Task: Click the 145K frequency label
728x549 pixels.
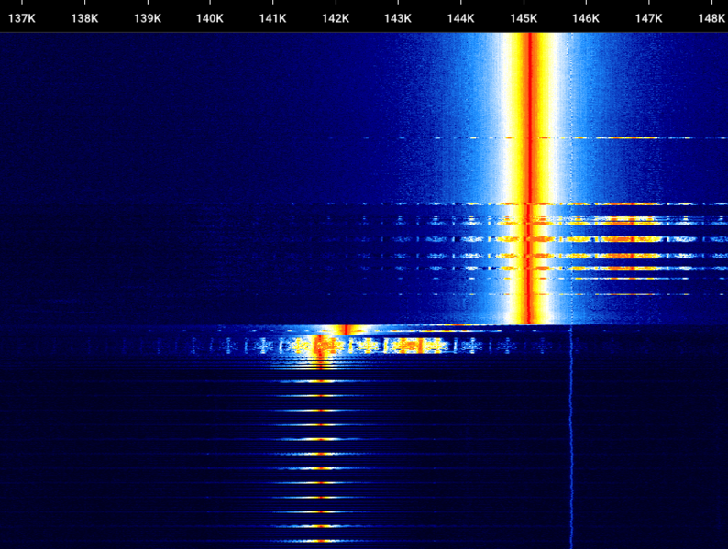Action: click(524, 18)
